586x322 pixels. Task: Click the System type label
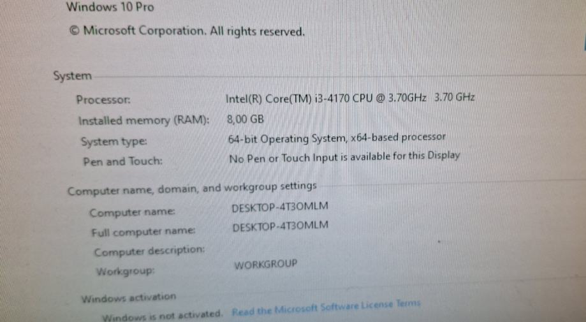click(x=114, y=142)
